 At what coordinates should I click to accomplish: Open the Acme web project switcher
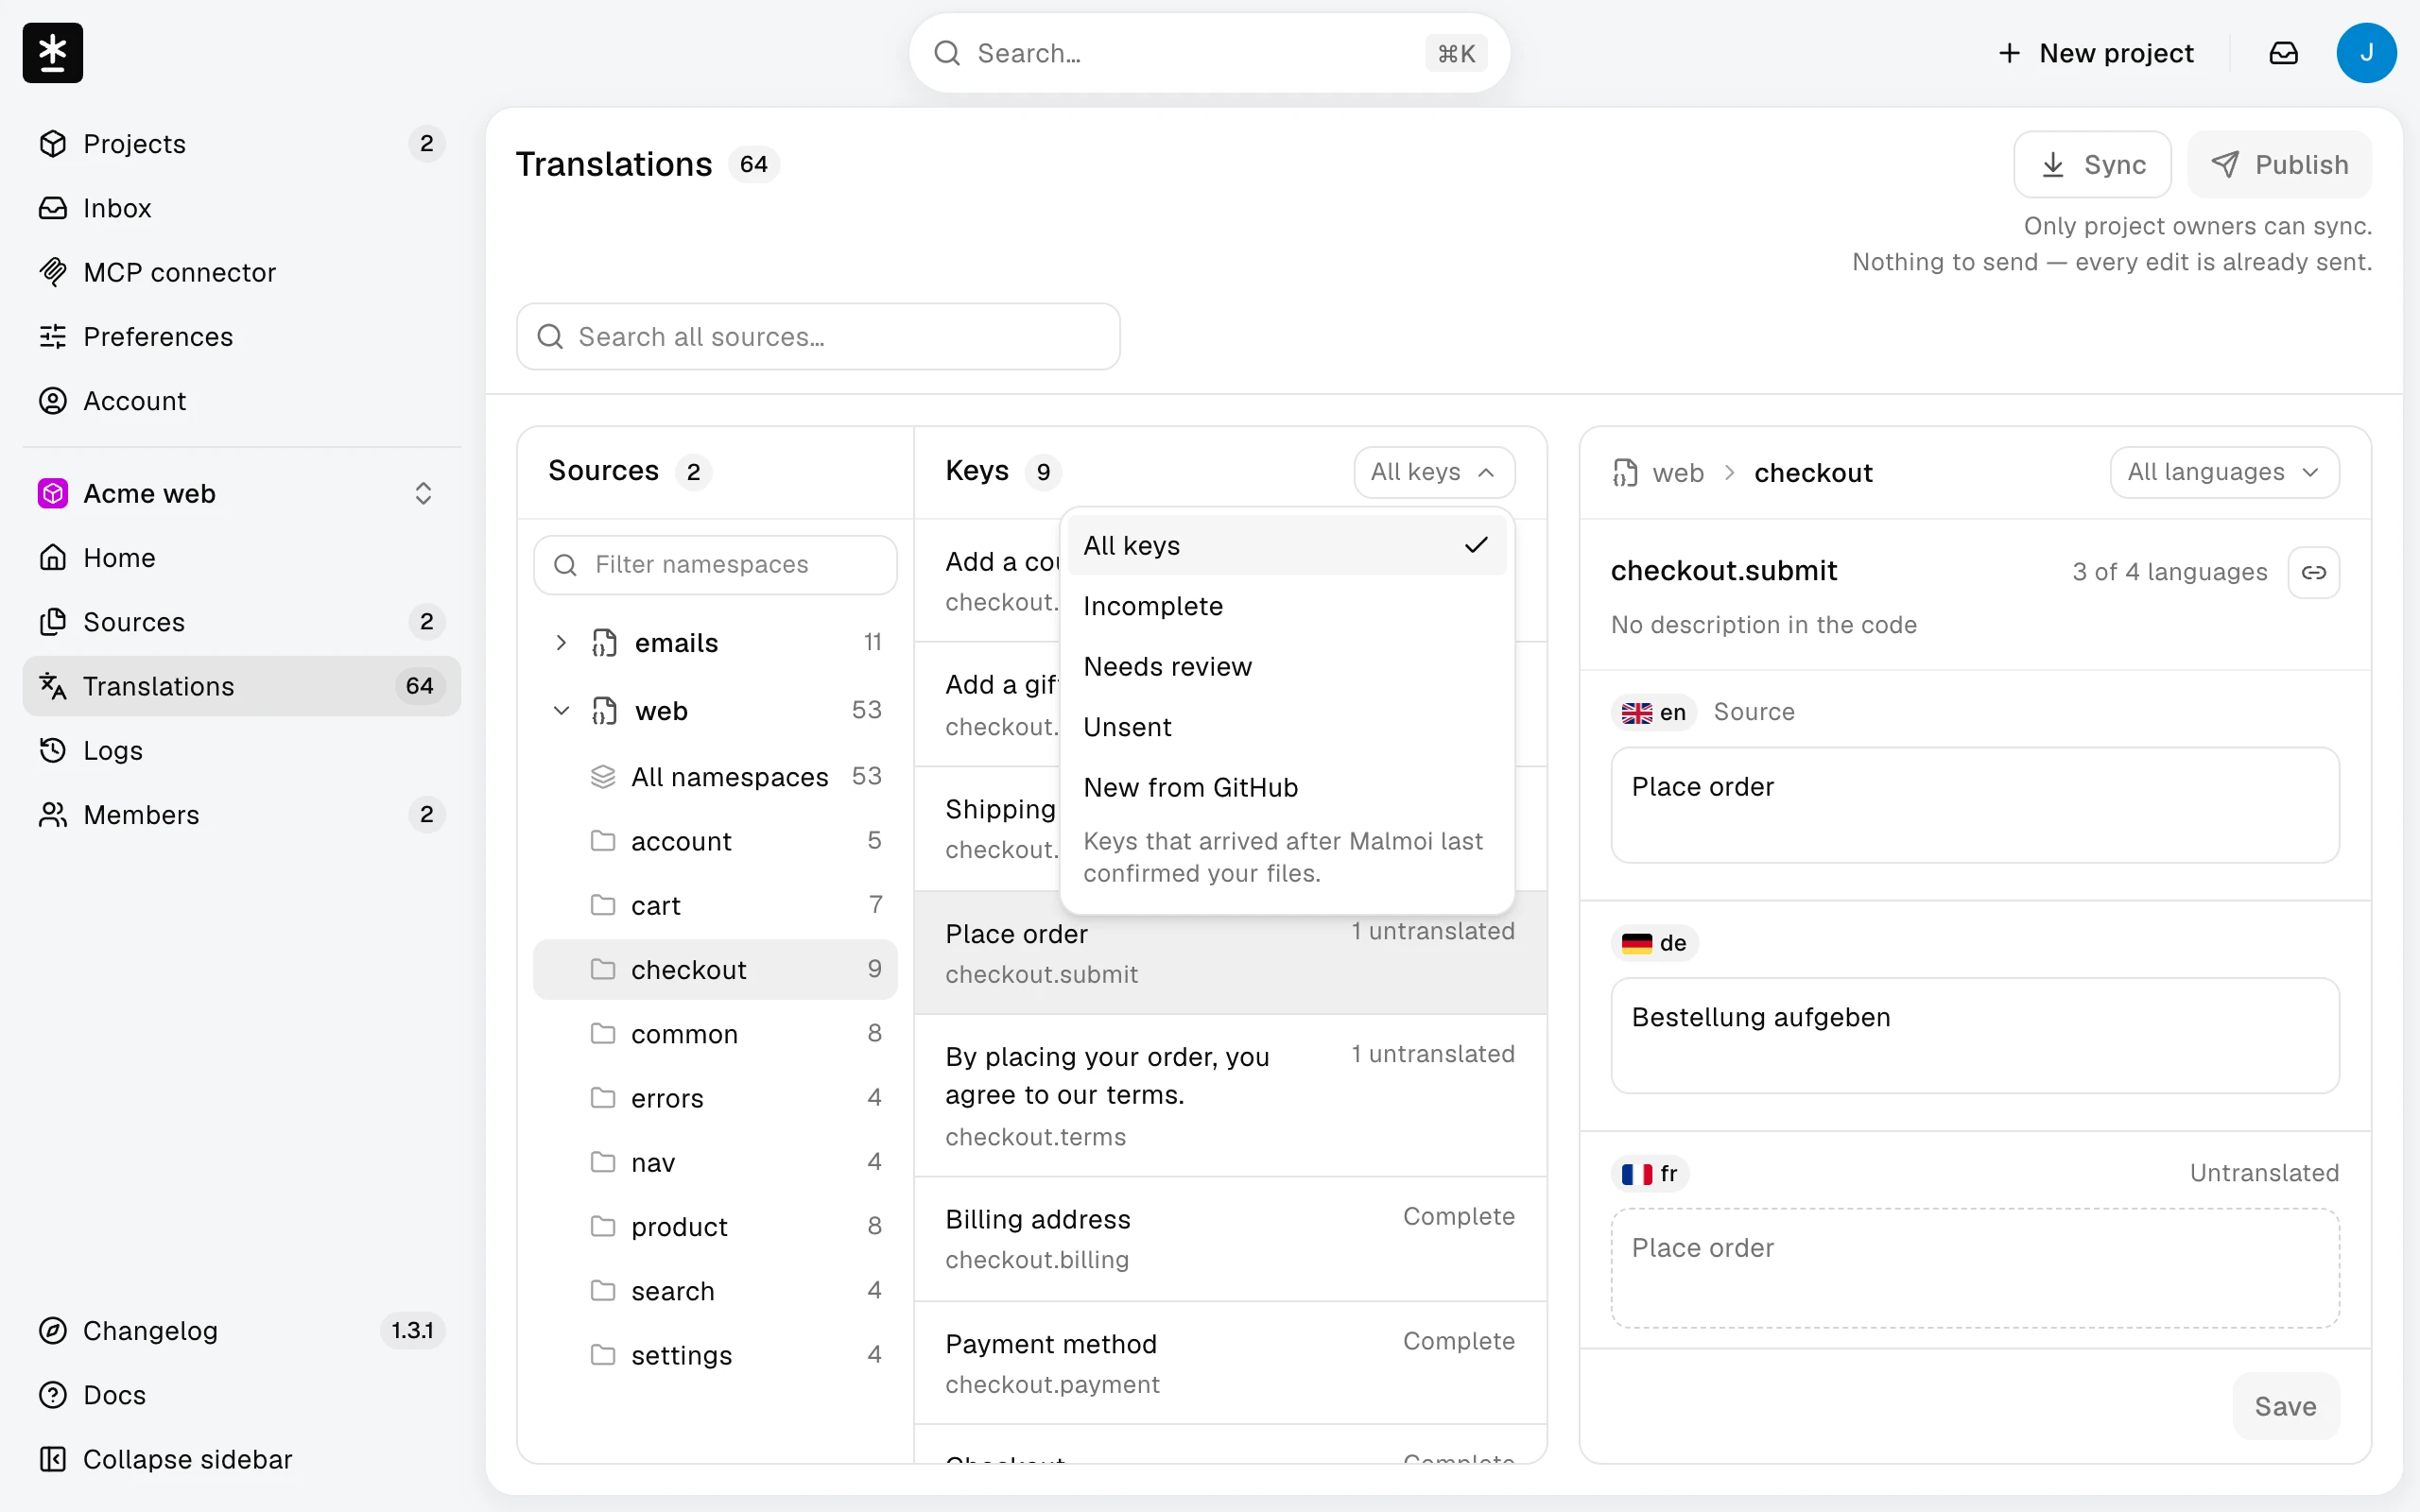[241, 494]
